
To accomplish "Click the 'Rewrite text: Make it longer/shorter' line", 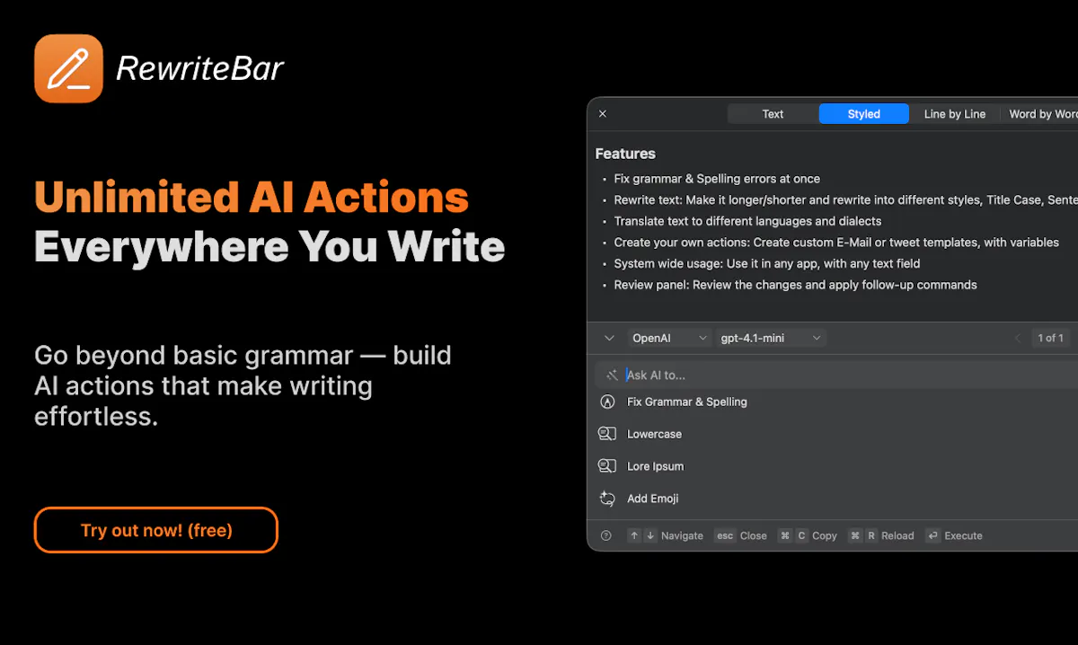I will (845, 200).
